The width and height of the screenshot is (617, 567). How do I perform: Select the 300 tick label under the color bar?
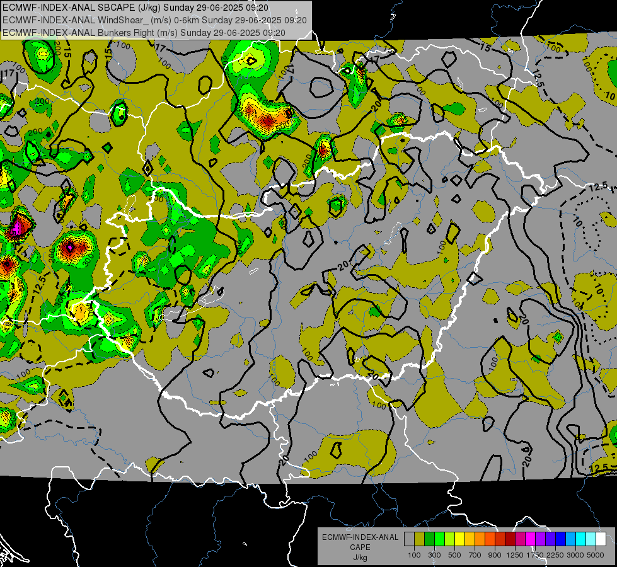tap(434, 555)
